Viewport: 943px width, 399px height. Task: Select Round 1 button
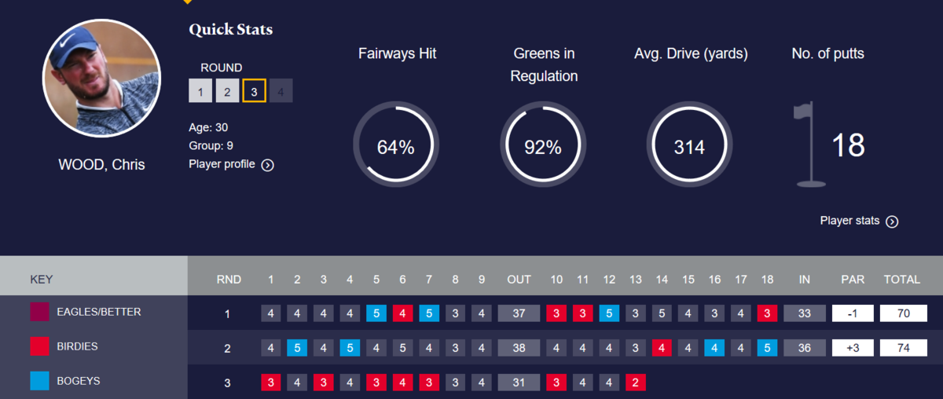pos(200,91)
